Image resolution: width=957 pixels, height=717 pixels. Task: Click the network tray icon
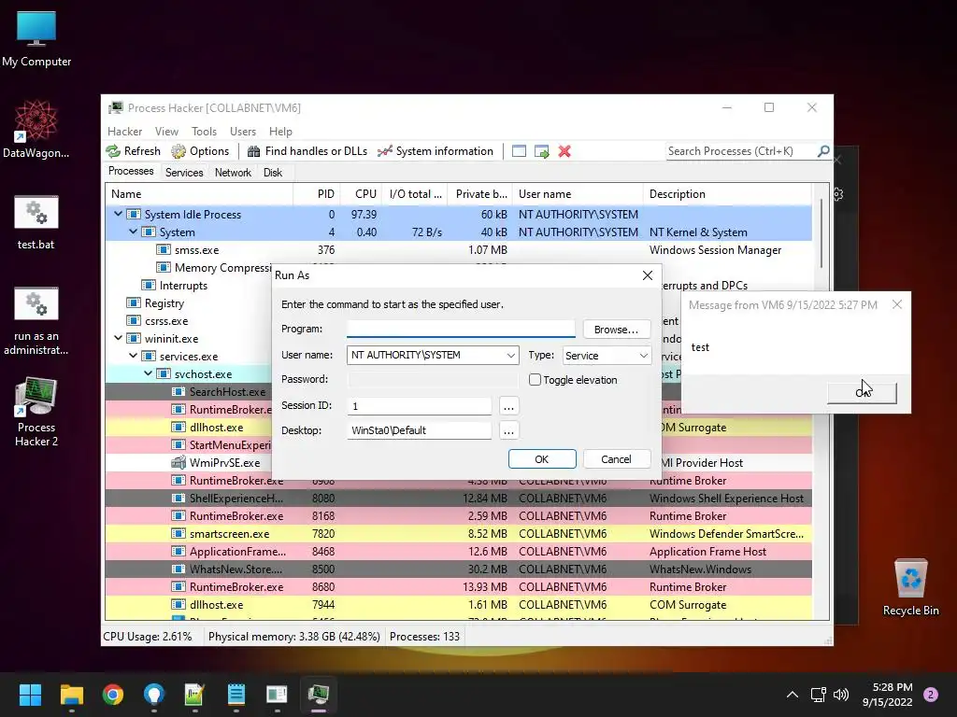click(818, 695)
